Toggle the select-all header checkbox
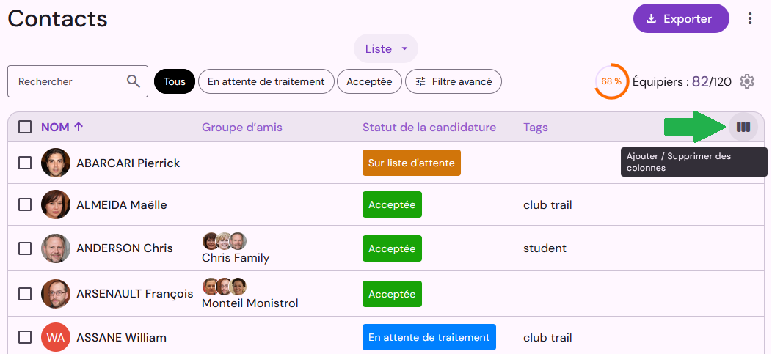 [25, 128]
